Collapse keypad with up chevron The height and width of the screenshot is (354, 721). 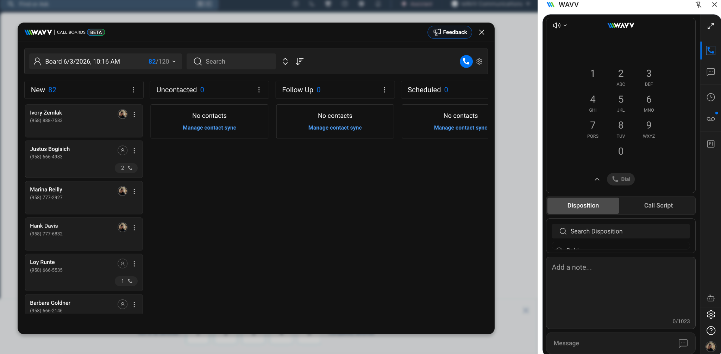coord(597,179)
